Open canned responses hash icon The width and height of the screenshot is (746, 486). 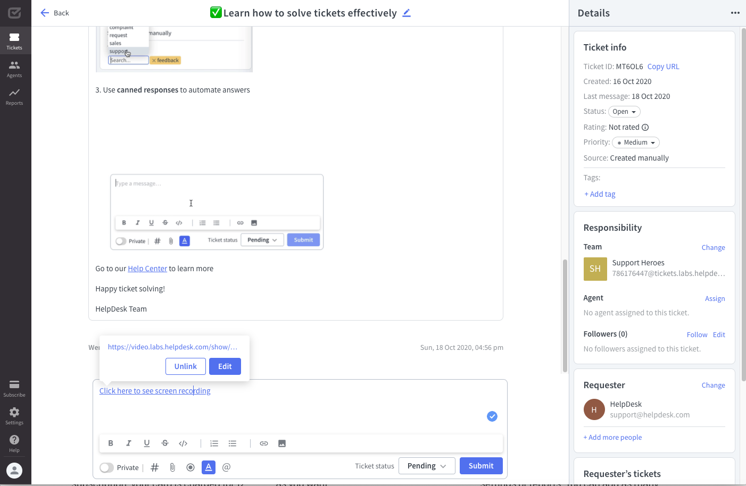click(x=155, y=467)
